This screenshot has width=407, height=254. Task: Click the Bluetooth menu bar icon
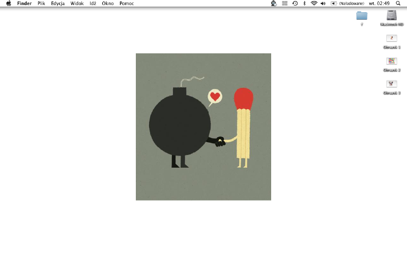click(304, 3)
